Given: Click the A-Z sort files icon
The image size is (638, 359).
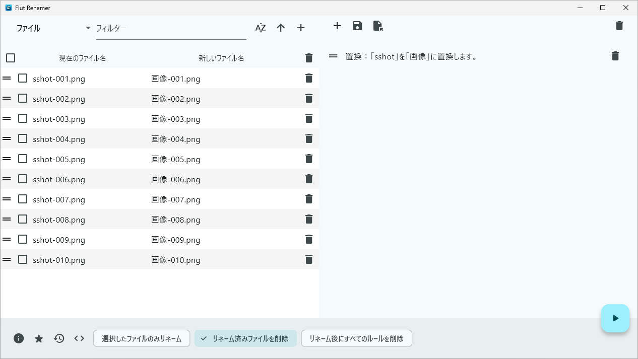Looking at the screenshot, I should click(261, 28).
